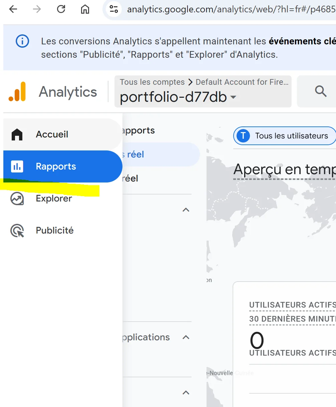Viewport: 336px width, 407px height.
Task: Click the lower UTILISATEURS ACTIFS label
Action: pos(292,353)
